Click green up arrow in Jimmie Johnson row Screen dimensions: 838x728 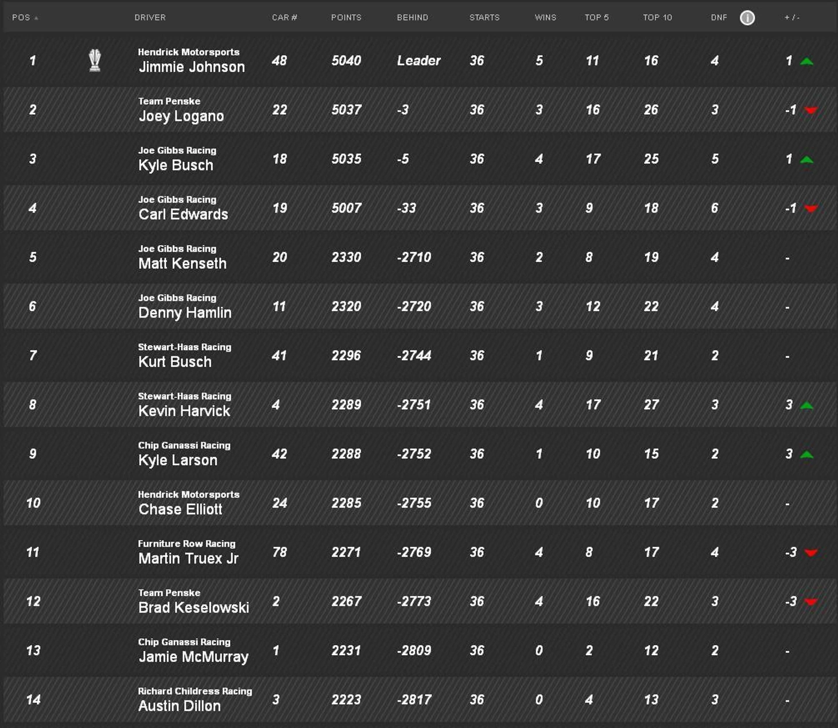(x=806, y=61)
